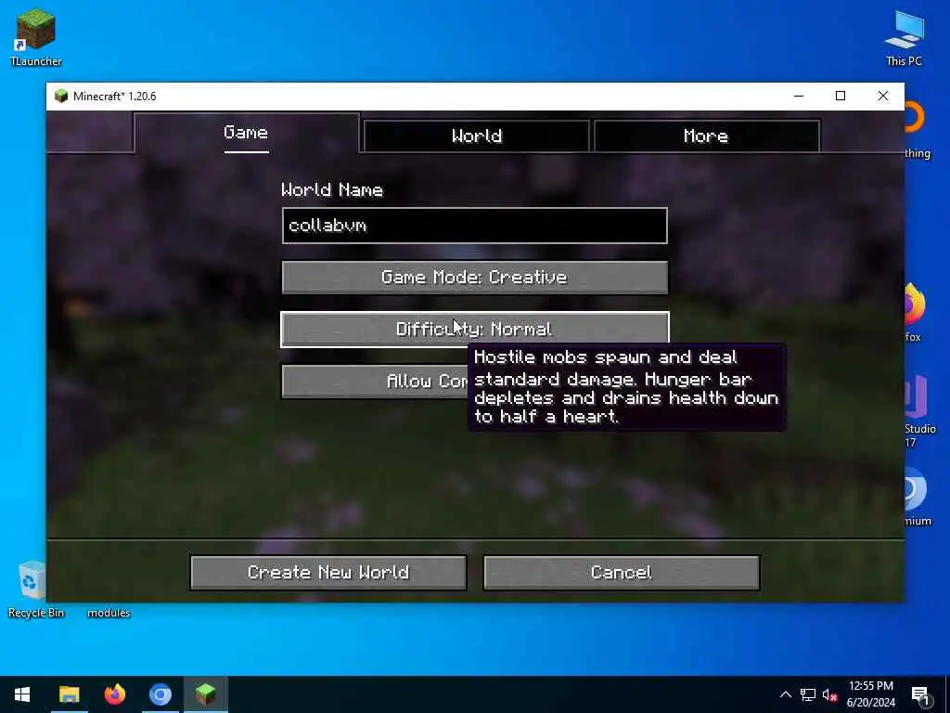The height and width of the screenshot is (713, 950).
Task: Switch to the Game tab
Action: [246, 133]
